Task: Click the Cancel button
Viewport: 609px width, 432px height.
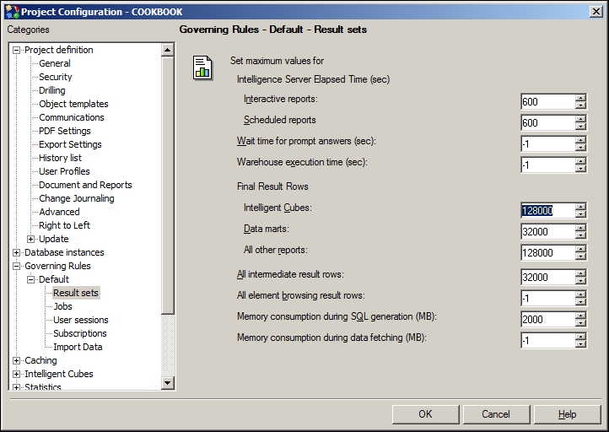Action: (x=496, y=414)
